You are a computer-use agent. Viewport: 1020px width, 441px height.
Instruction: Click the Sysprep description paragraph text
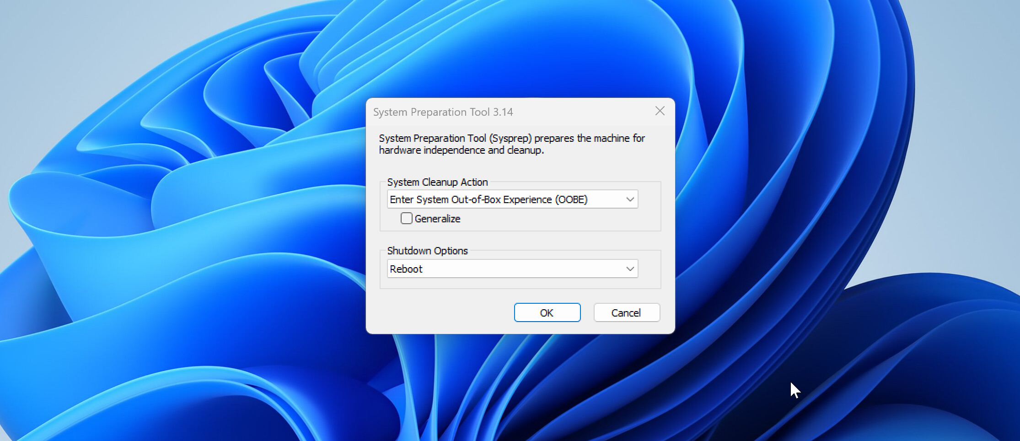tap(512, 144)
